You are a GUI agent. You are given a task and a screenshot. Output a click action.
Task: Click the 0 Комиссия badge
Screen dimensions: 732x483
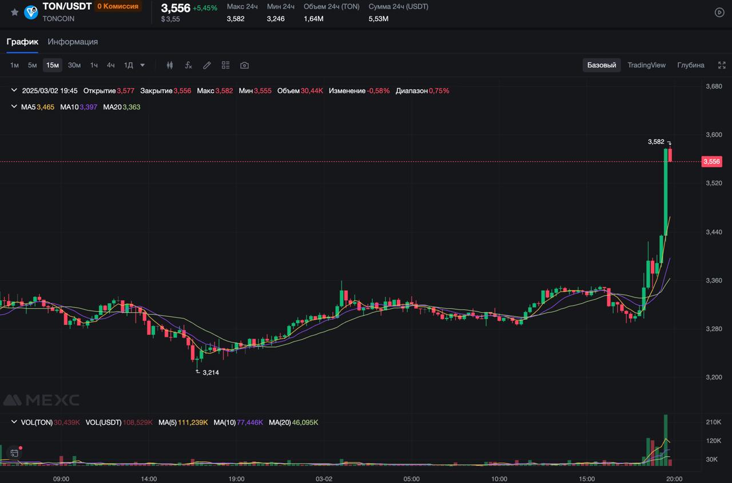coord(118,6)
